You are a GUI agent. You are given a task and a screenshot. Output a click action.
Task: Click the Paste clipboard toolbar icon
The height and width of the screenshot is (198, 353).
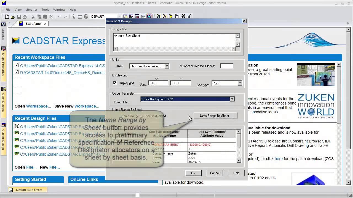pyautogui.click(x=45, y=16)
